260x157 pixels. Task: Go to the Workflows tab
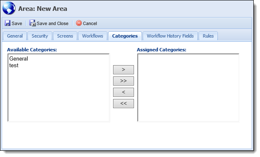93,36
